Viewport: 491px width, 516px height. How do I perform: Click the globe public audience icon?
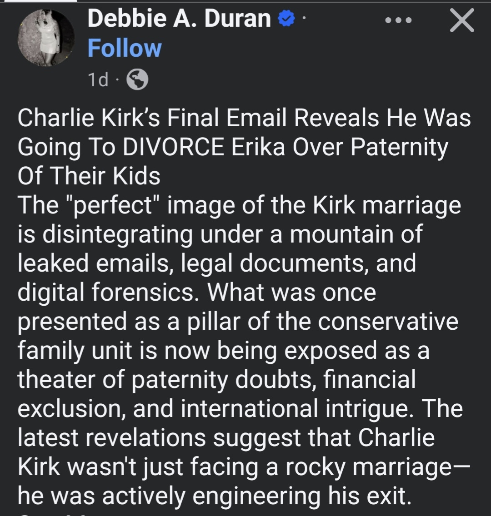(137, 80)
